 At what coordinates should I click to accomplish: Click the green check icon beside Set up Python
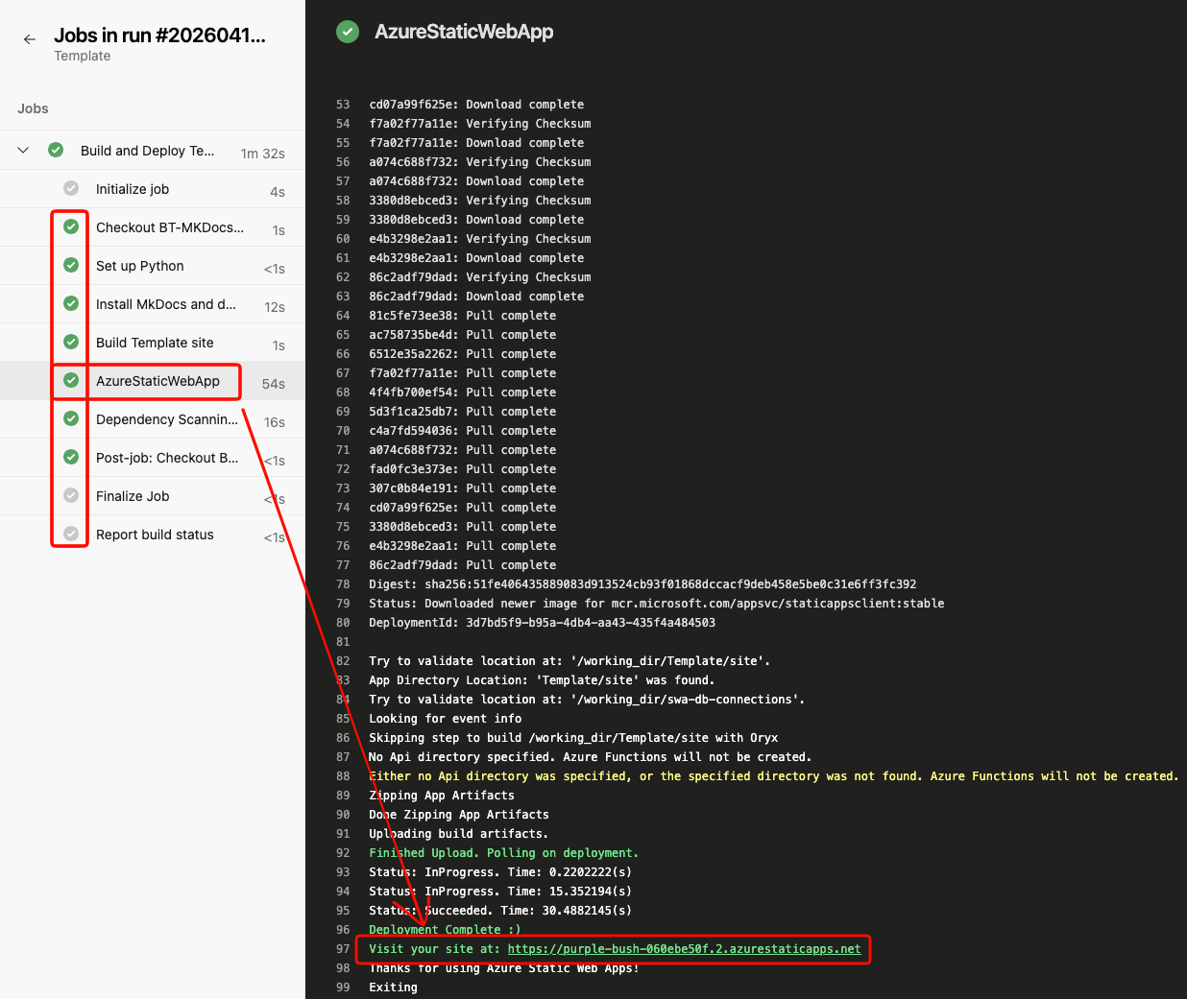[x=71, y=266]
